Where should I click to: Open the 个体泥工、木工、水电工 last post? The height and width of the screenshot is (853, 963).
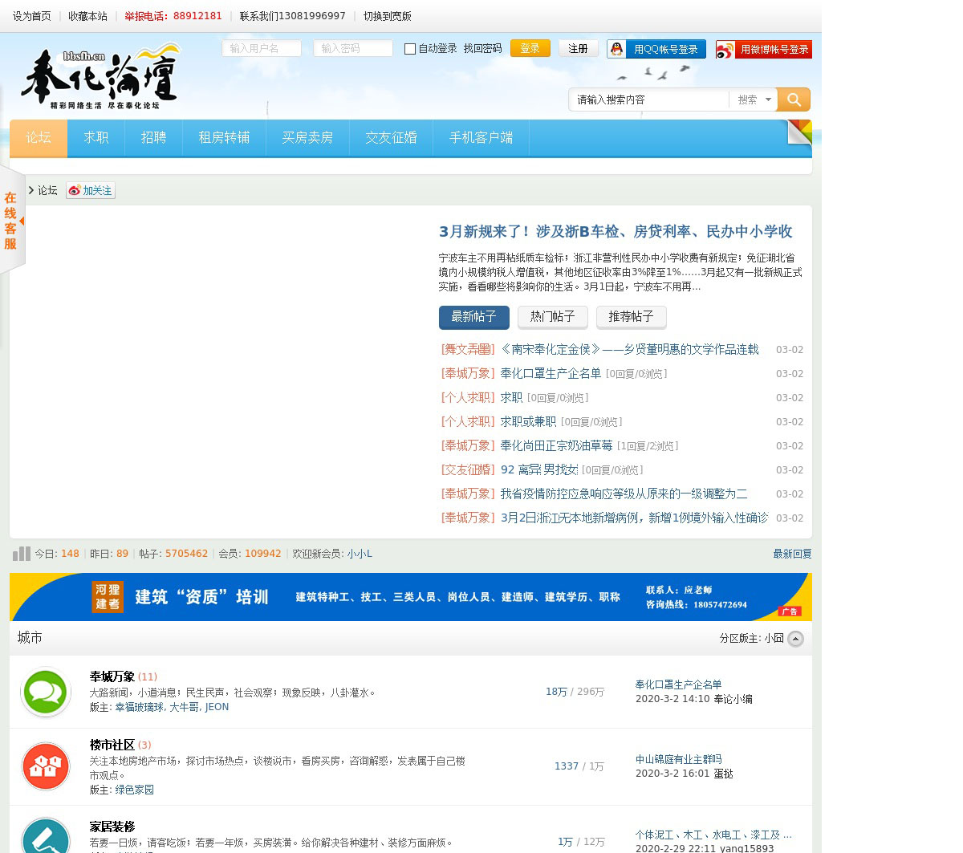click(713, 835)
